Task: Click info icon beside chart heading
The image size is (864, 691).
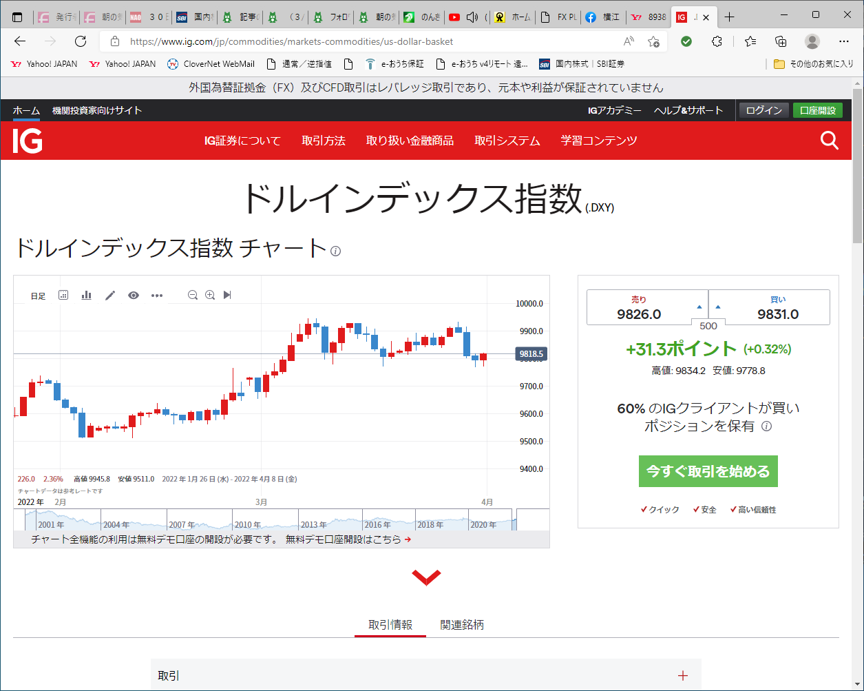Action: [335, 251]
